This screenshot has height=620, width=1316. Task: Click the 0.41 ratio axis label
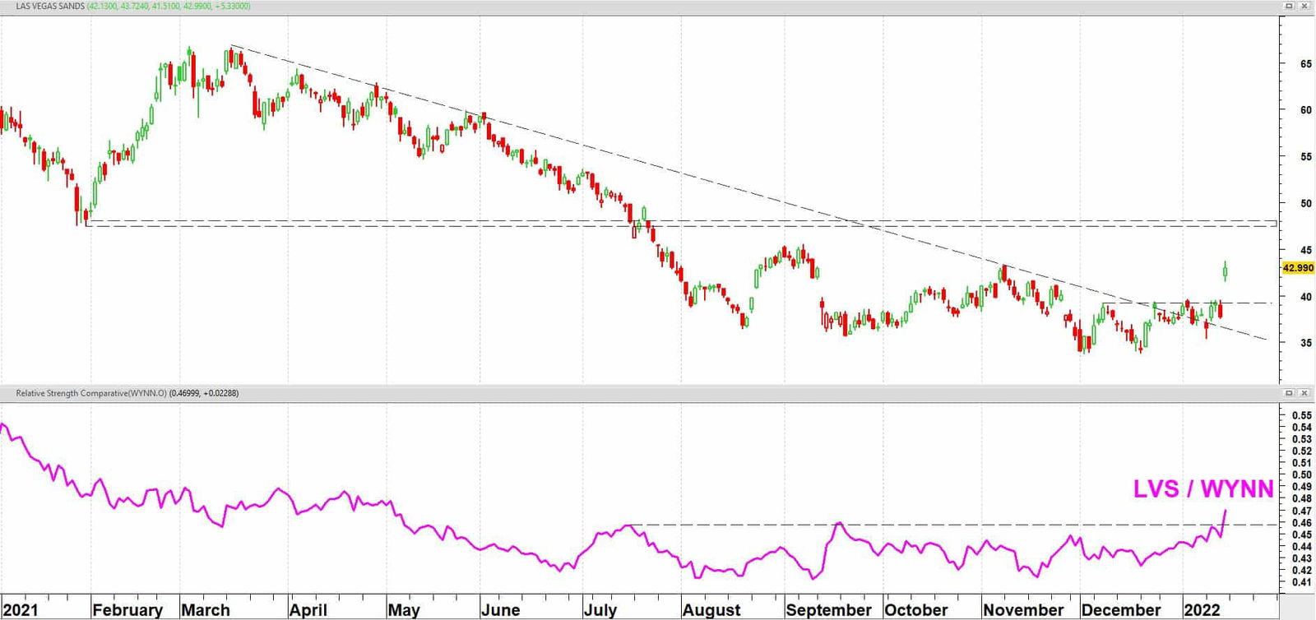1301,582
